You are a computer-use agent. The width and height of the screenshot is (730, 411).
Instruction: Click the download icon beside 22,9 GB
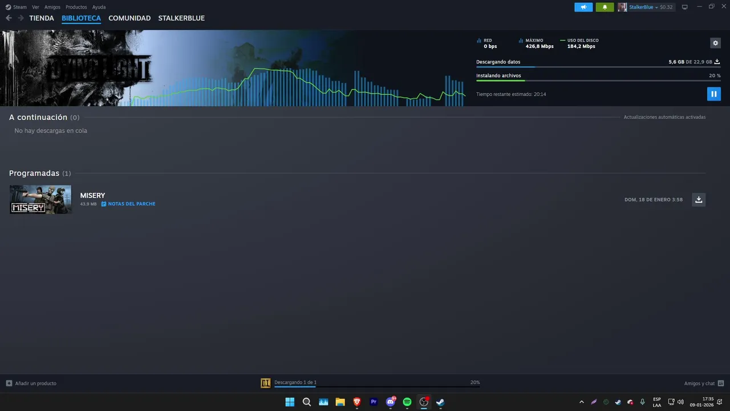pos(717,62)
